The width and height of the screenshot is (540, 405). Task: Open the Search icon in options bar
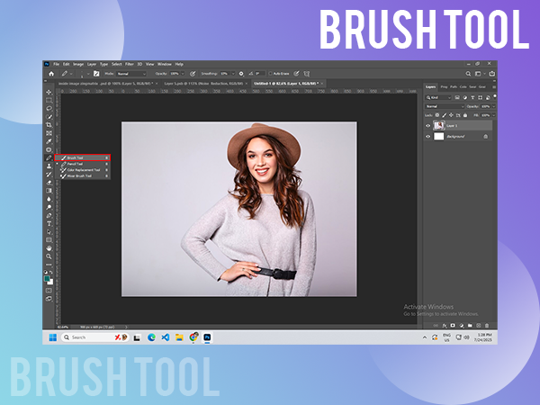click(468, 74)
